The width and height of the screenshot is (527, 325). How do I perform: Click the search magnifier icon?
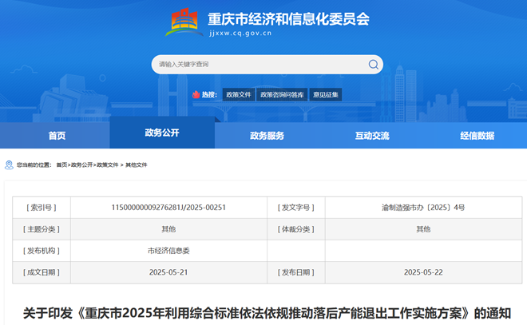pyautogui.click(x=373, y=65)
